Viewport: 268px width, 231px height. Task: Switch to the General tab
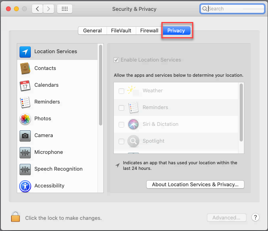click(x=92, y=31)
